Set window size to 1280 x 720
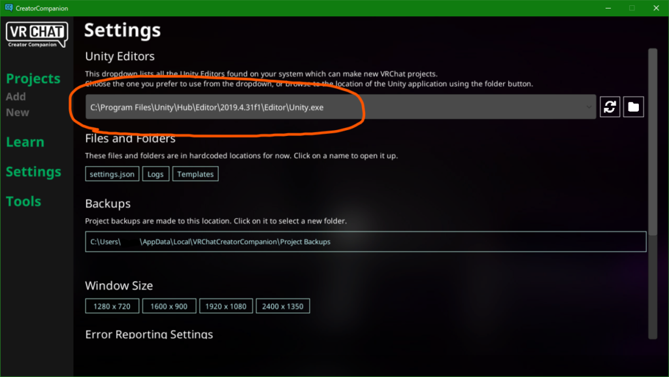669x377 pixels. (112, 306)
